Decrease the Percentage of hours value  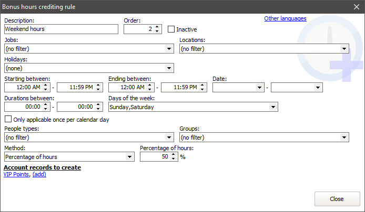coord(175,159)
